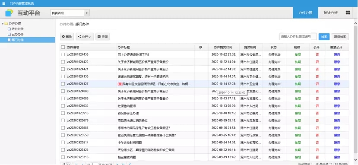Open the title 档案接收问题
This screenshot has width=358, height=165.
[x=127, y=157]
